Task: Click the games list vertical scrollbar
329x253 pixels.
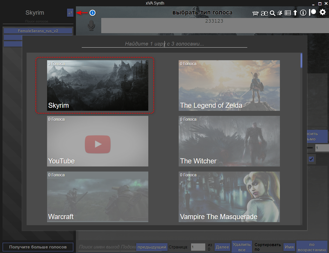Action: click(x=301, y=61)
